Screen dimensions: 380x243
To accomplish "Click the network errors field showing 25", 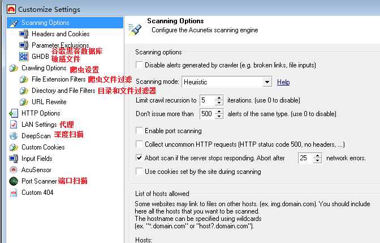I will (x=306, y=158).
